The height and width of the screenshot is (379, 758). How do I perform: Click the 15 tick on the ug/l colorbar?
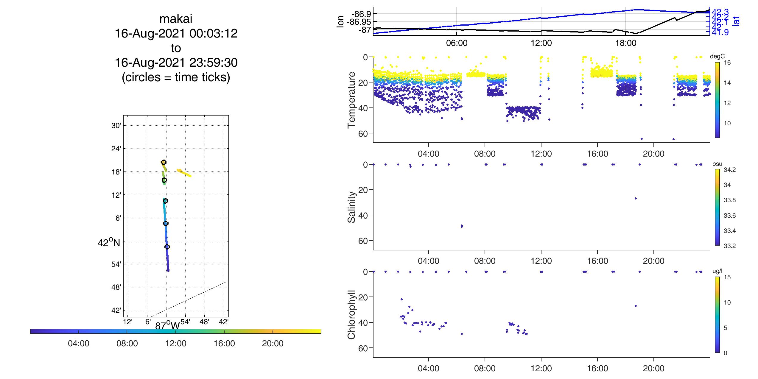click(x=727, y=277)
